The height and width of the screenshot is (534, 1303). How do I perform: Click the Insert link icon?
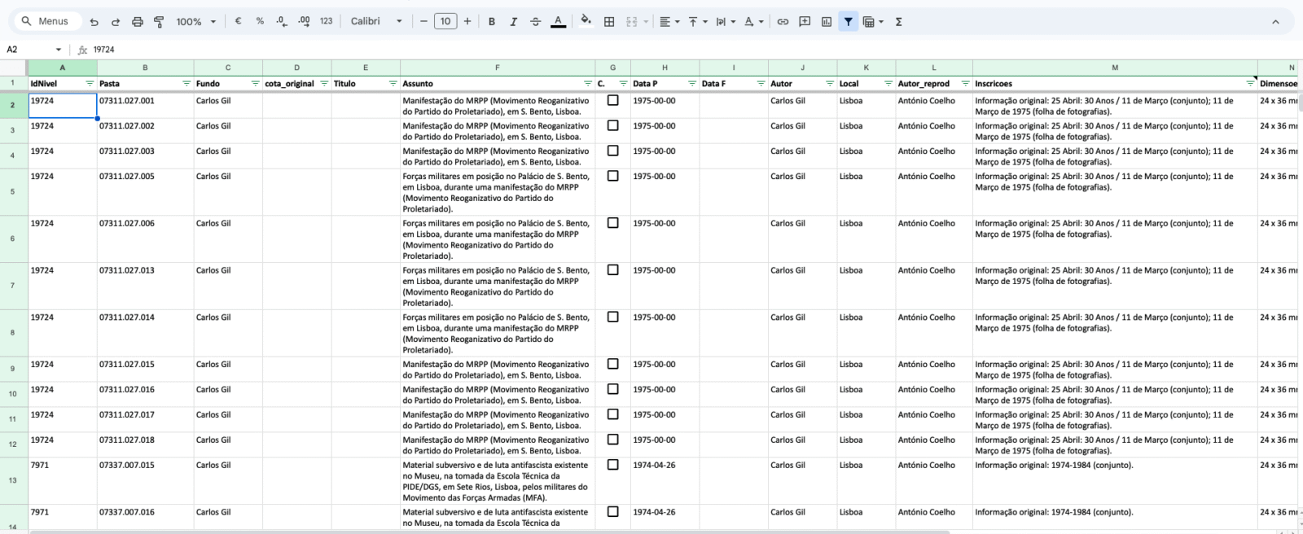tap(783, 22)
